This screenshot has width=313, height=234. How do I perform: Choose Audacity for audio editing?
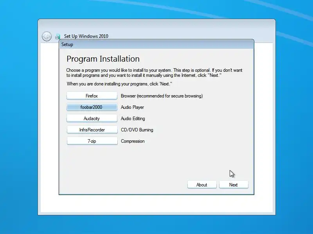click(x=92, y=119)
